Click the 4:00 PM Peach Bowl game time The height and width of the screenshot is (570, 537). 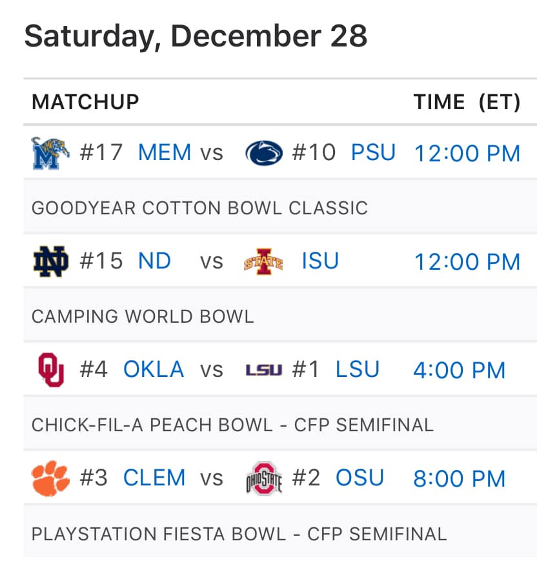coord(459,371)
